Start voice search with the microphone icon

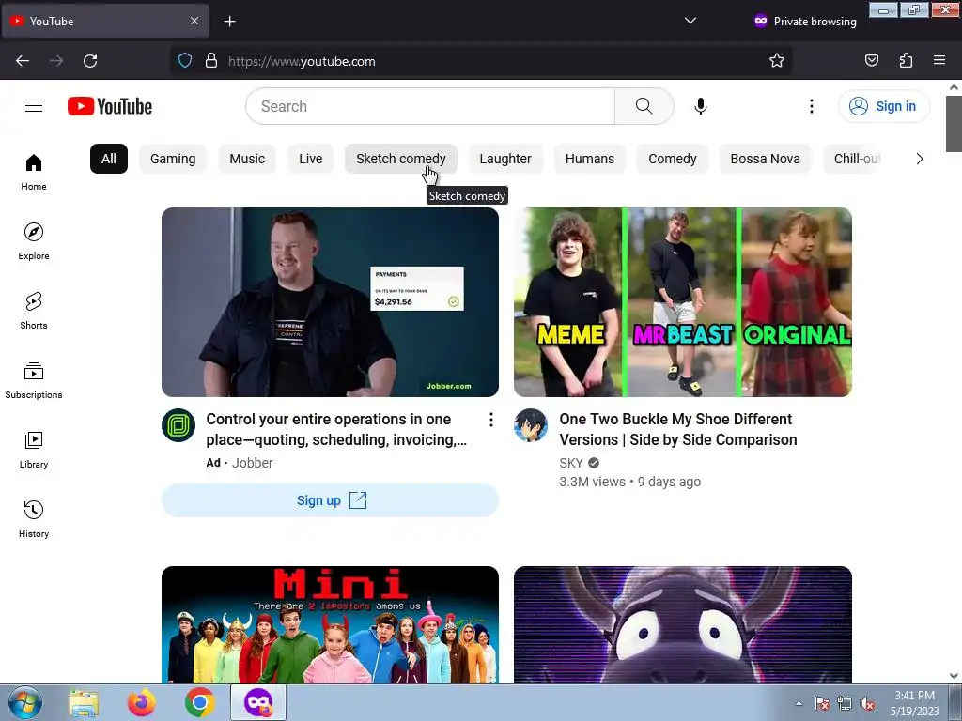click(701, 106)
